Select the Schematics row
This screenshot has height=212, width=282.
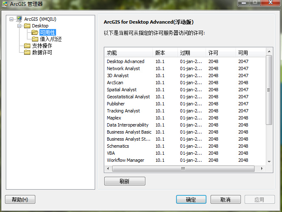pyautogui.click(x=185, y=146)
